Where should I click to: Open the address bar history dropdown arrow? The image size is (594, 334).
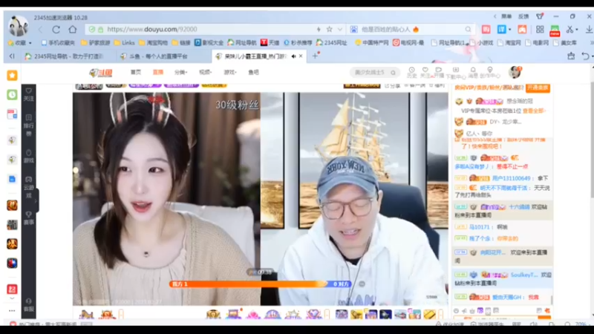tap(340, 29)
